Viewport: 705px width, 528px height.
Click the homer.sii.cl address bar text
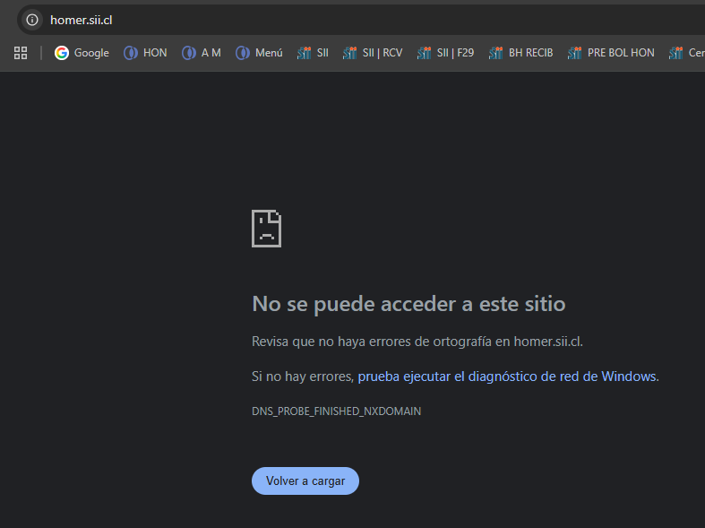[x=81, y=21]
